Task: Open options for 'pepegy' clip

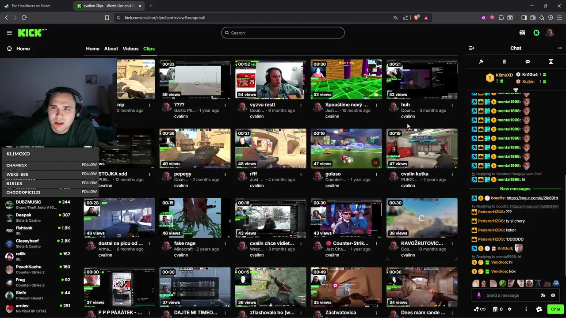Action: click(x=225, y=174)
